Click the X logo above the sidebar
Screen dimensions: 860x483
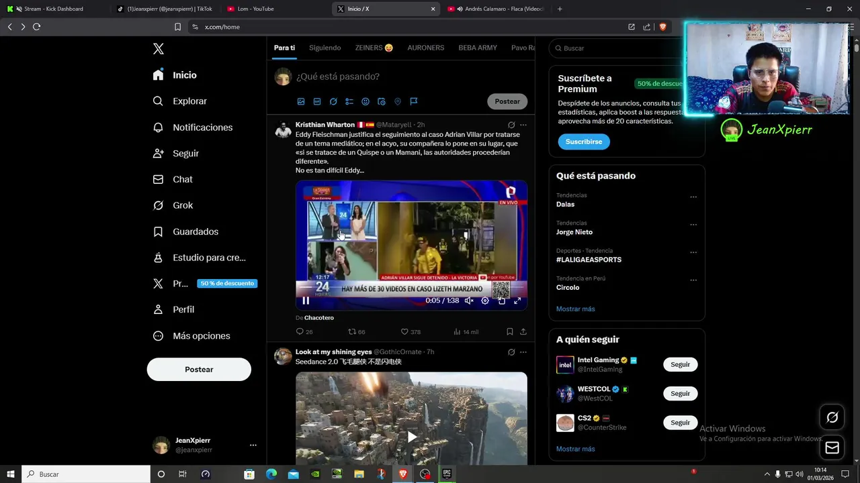tap(159, 49)
